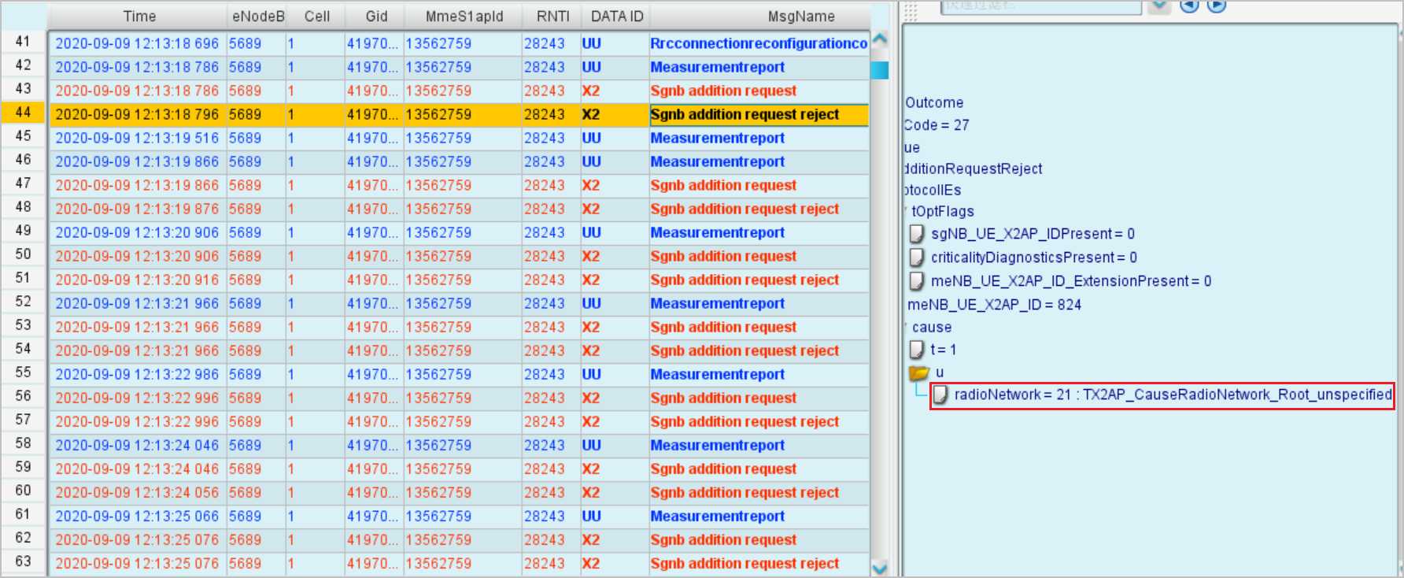Click the MsgName column header

tap(800, 17)
